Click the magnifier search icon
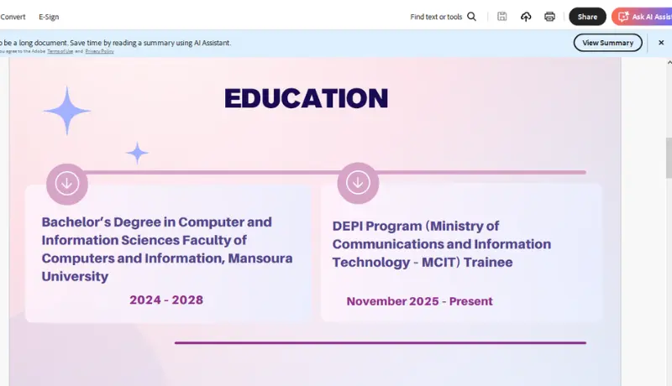 (471, 17)
